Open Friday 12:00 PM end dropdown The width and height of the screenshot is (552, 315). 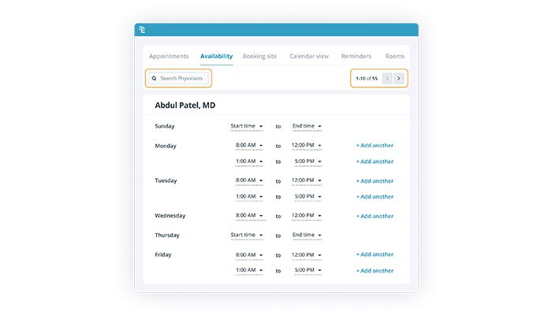(306, 255)
